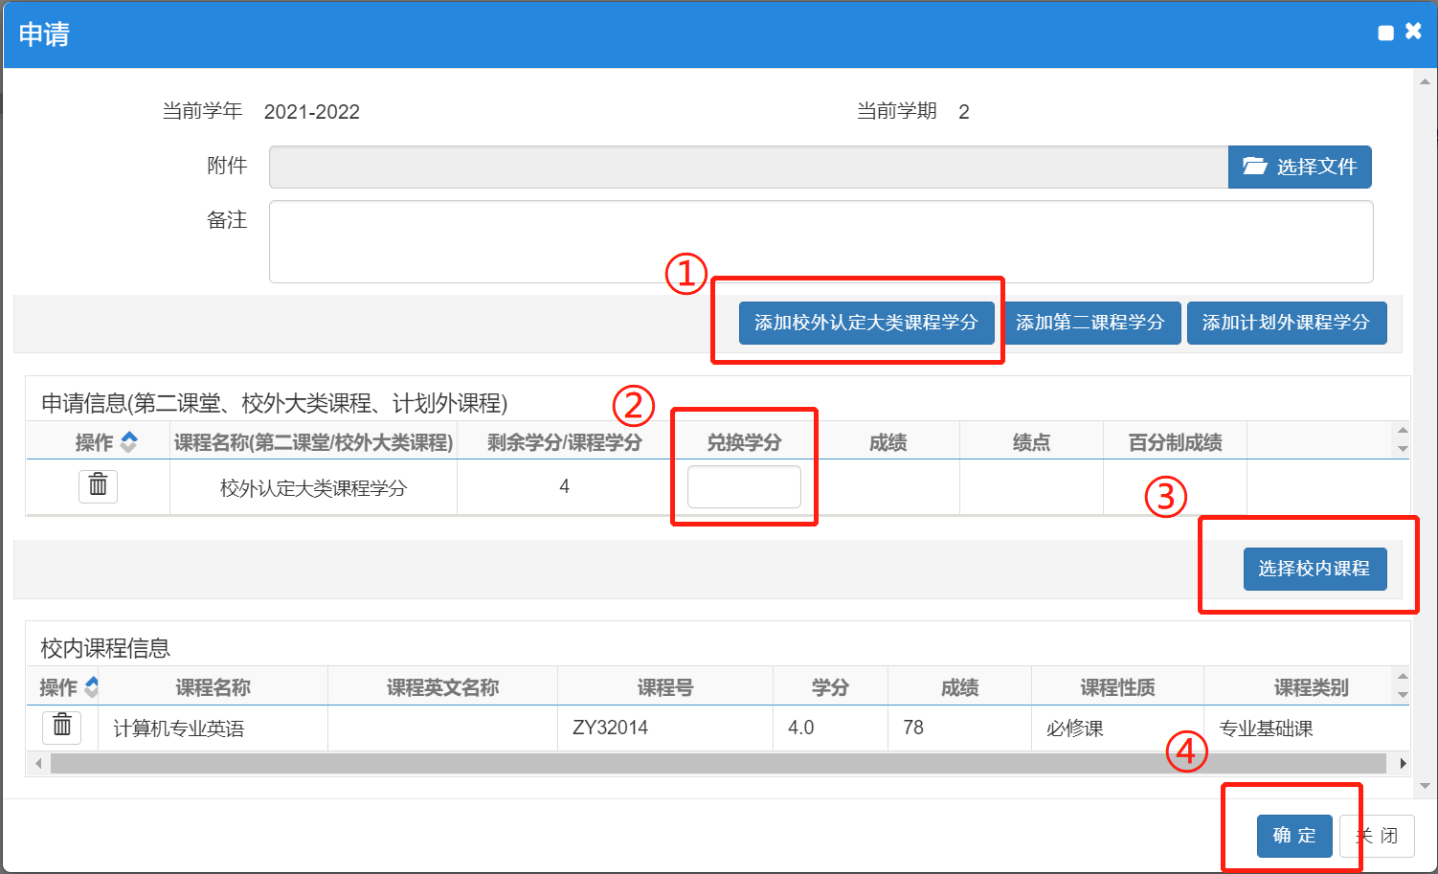The width and height of the screenshot is (1438, 874).
Task: Click the 课程号 column header
Action: pyautogui.click(x=665, y=687)
